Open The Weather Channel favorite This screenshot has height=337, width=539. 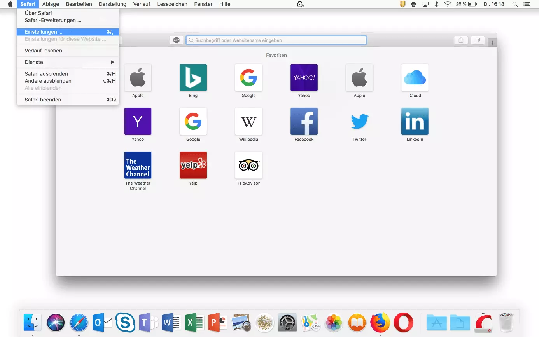coord(138,165)
